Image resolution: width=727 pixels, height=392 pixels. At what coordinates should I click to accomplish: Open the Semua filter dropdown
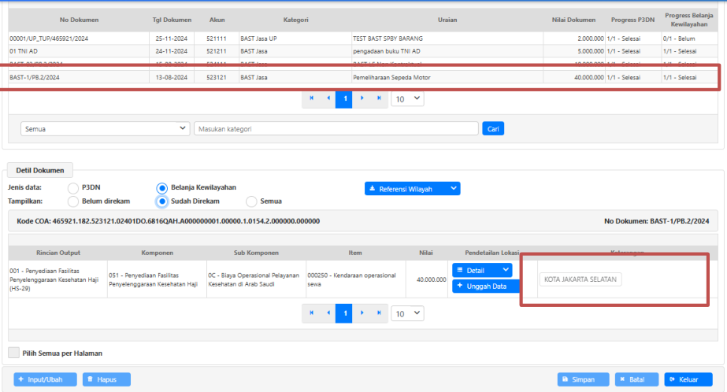coord(106,128)
